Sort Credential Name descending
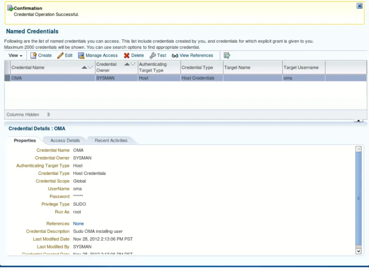Image resolution: width=369 pixels, height=269 pixels. (x=90, y=67)
